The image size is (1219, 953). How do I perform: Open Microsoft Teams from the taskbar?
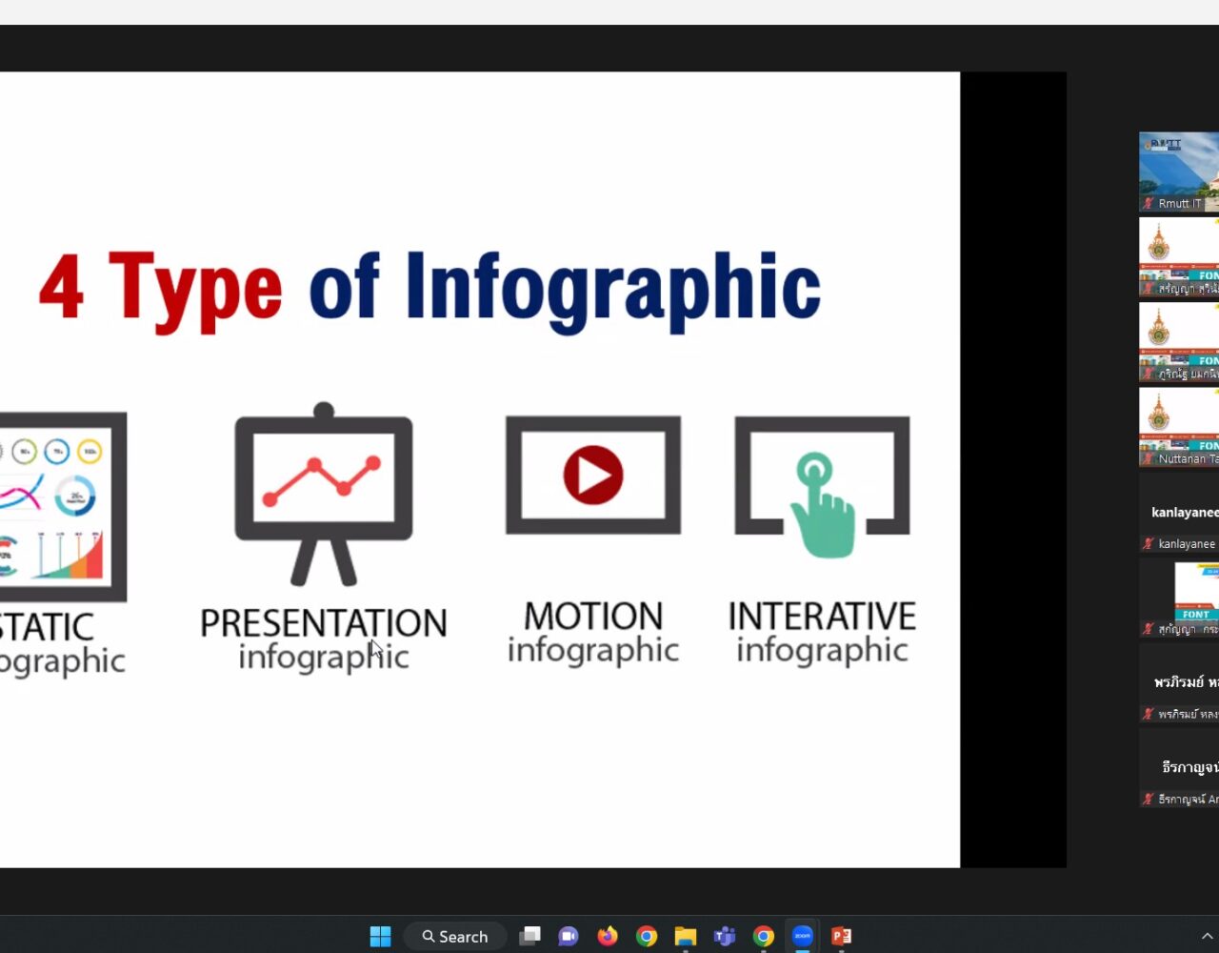[x=725, y=936]
